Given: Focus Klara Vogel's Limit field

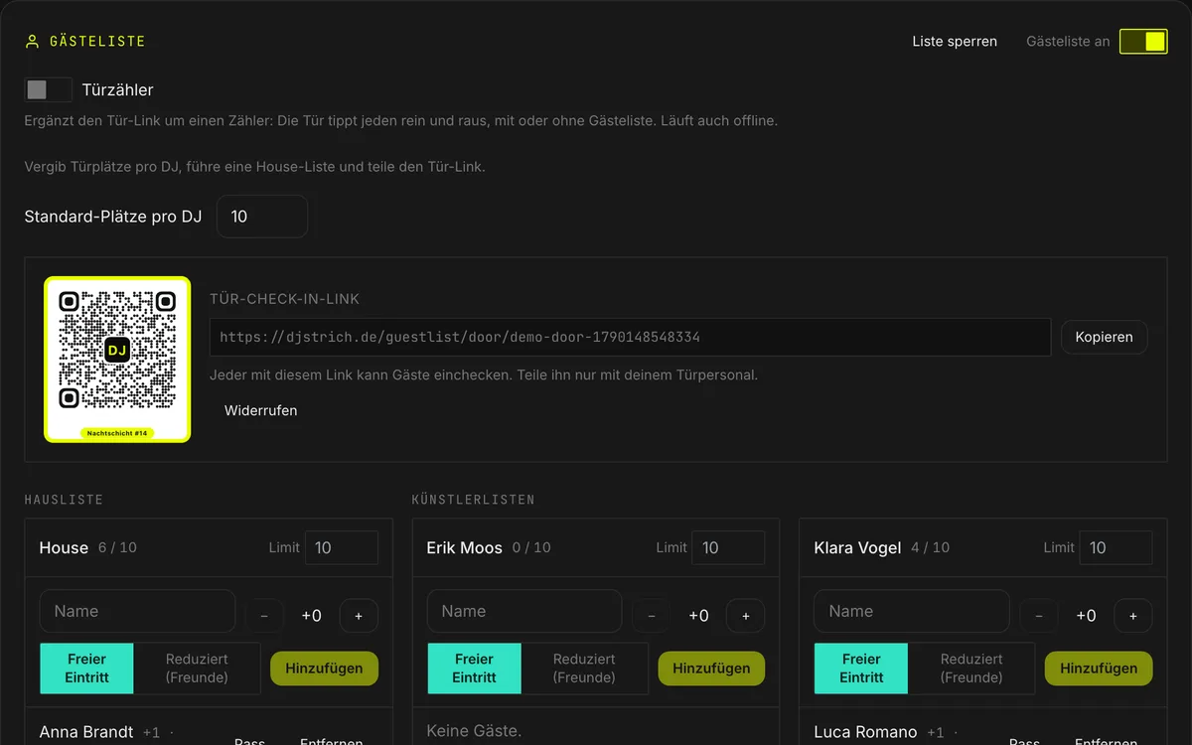Looking at the screenshot, I should (1116, 547).
